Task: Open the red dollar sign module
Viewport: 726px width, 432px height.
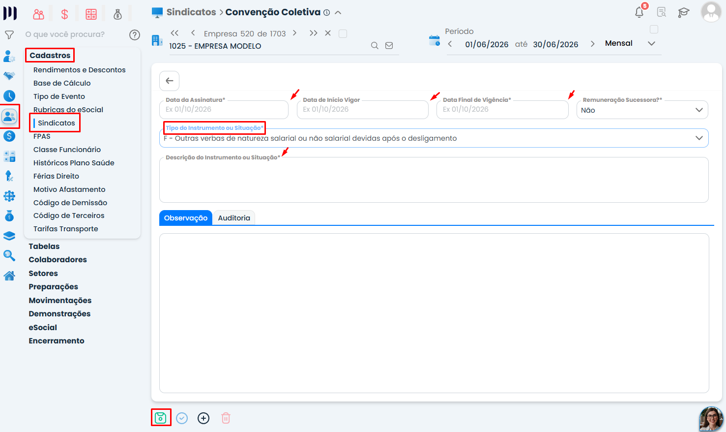Action: pyautogui.click(x=64, y=14)
